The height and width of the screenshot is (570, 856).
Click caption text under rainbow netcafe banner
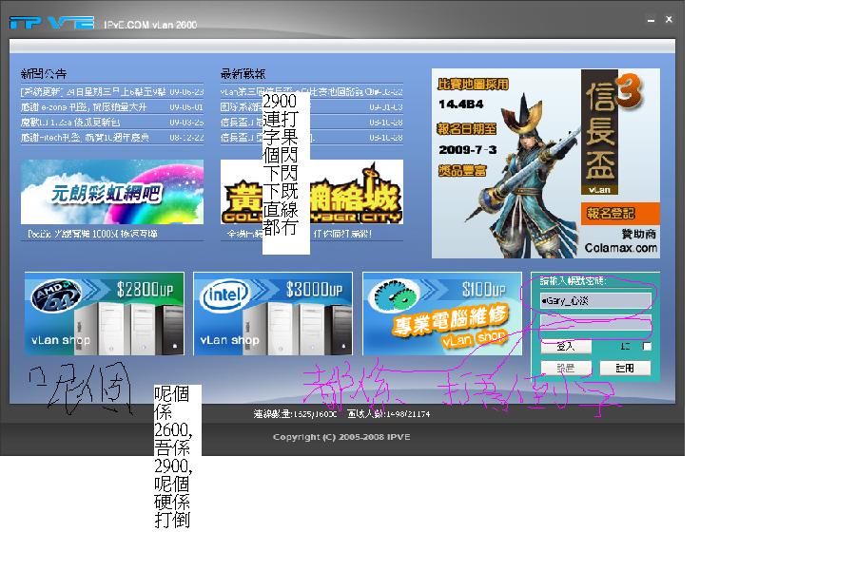coord(93,234)
